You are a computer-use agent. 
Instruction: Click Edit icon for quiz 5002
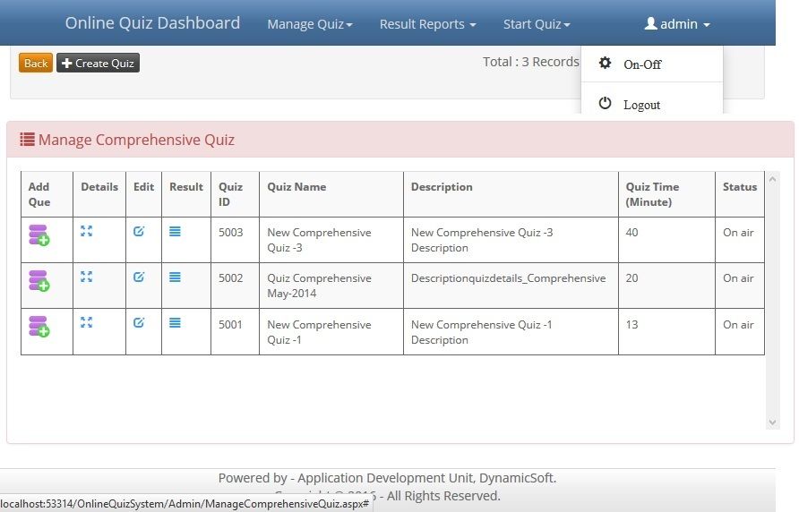click(139, 277)
